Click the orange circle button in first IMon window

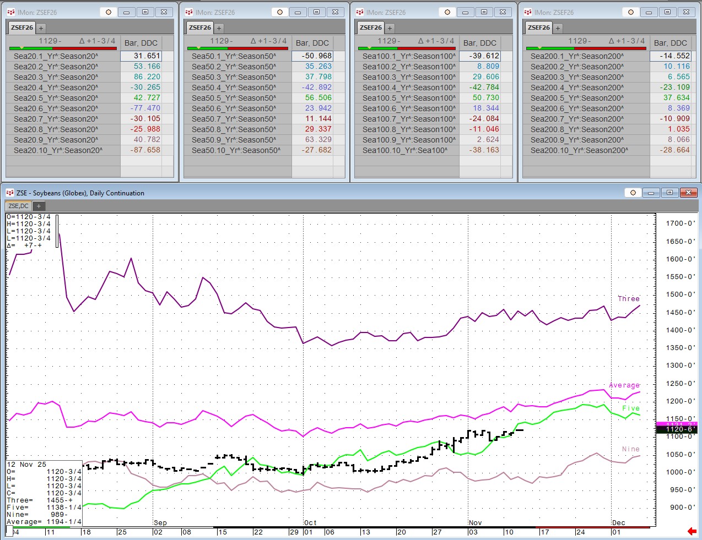109,12
